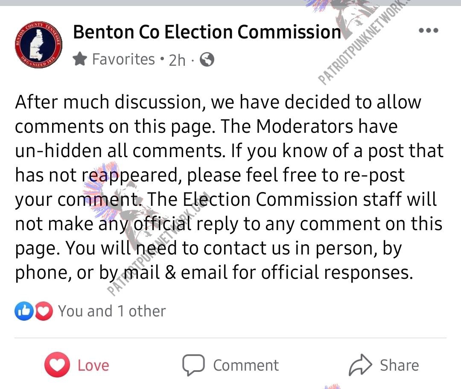Viewport: 461px width, 389px height.
Task: Click the Love reaction label
Action: click(x=93, y=366)
